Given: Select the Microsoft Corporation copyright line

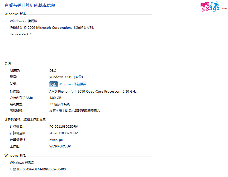Looking at the screenshot, I should point(52,28).
